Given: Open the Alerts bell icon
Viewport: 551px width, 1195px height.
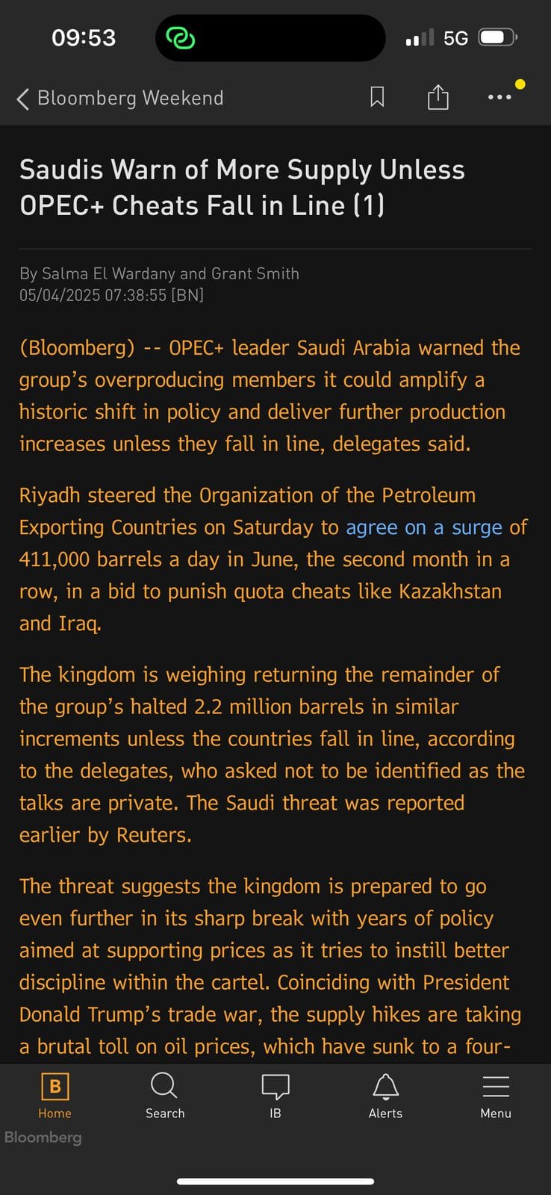Looking at the screenshot, I should click(x=385, y=1096).
